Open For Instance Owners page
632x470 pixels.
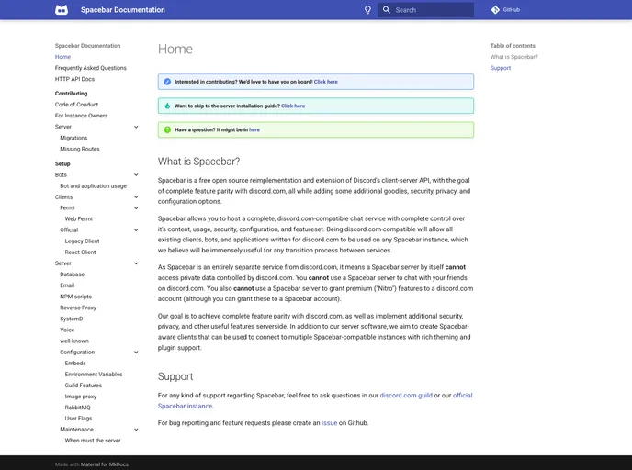81,116
